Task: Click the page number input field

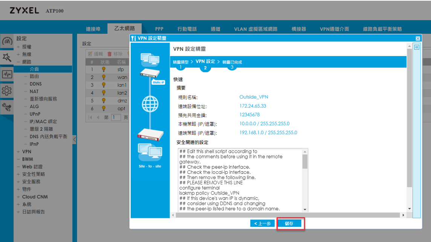Action: [116, 117]
